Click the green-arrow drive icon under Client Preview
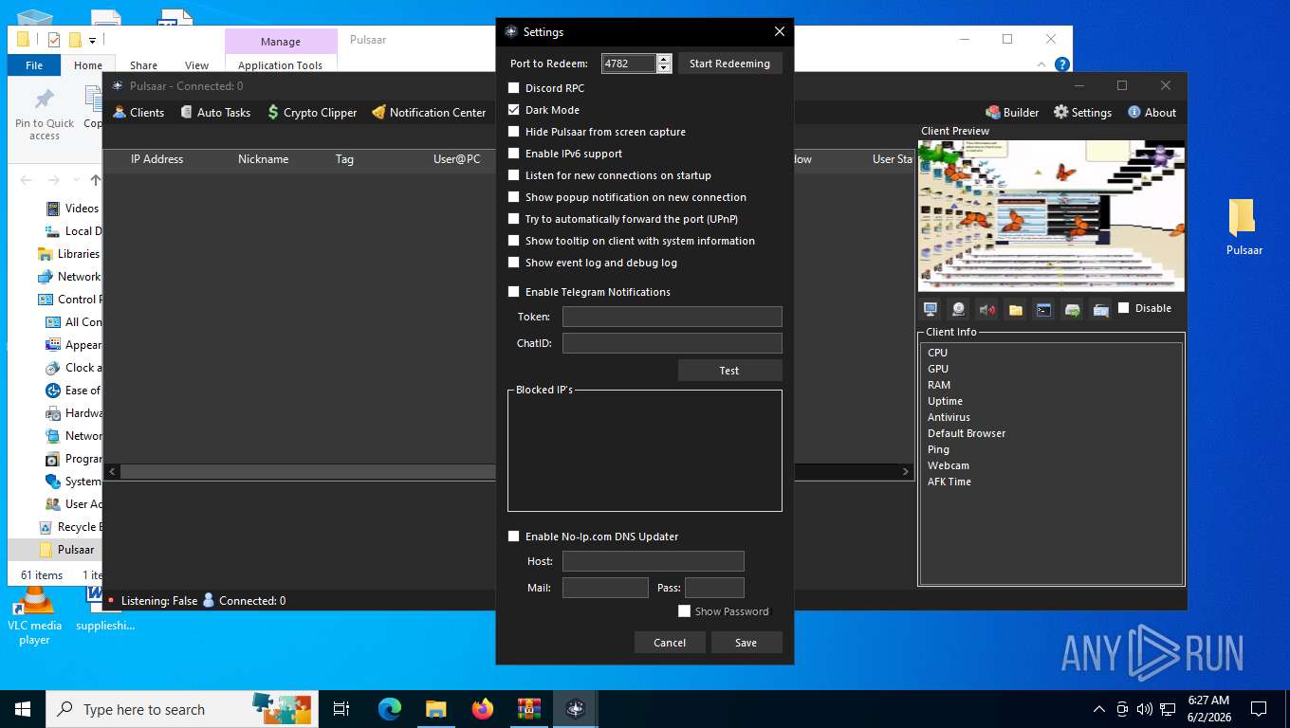Screen dimensions: 1290x728 (1072, 309)
